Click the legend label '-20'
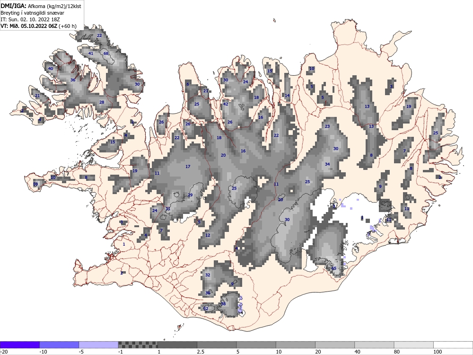Screen dimensions: 473x355 pos(4,352)
